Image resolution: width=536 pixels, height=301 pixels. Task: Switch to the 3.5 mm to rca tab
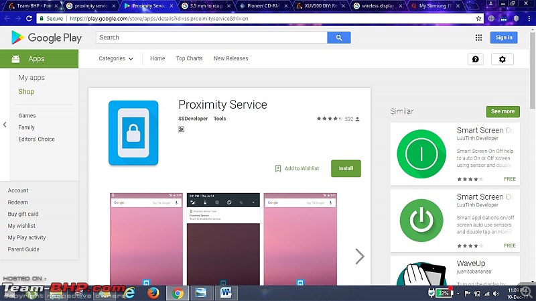206,6
